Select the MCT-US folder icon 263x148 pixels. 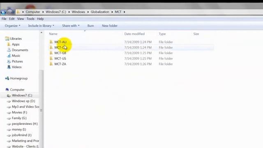(x=51, y=58)
